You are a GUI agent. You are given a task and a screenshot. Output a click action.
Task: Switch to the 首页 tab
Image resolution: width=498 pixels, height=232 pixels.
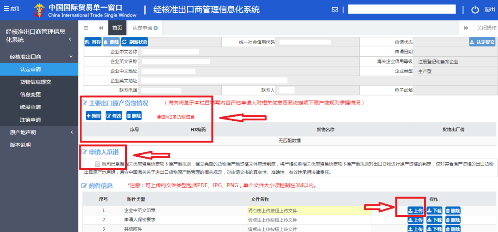118,28
